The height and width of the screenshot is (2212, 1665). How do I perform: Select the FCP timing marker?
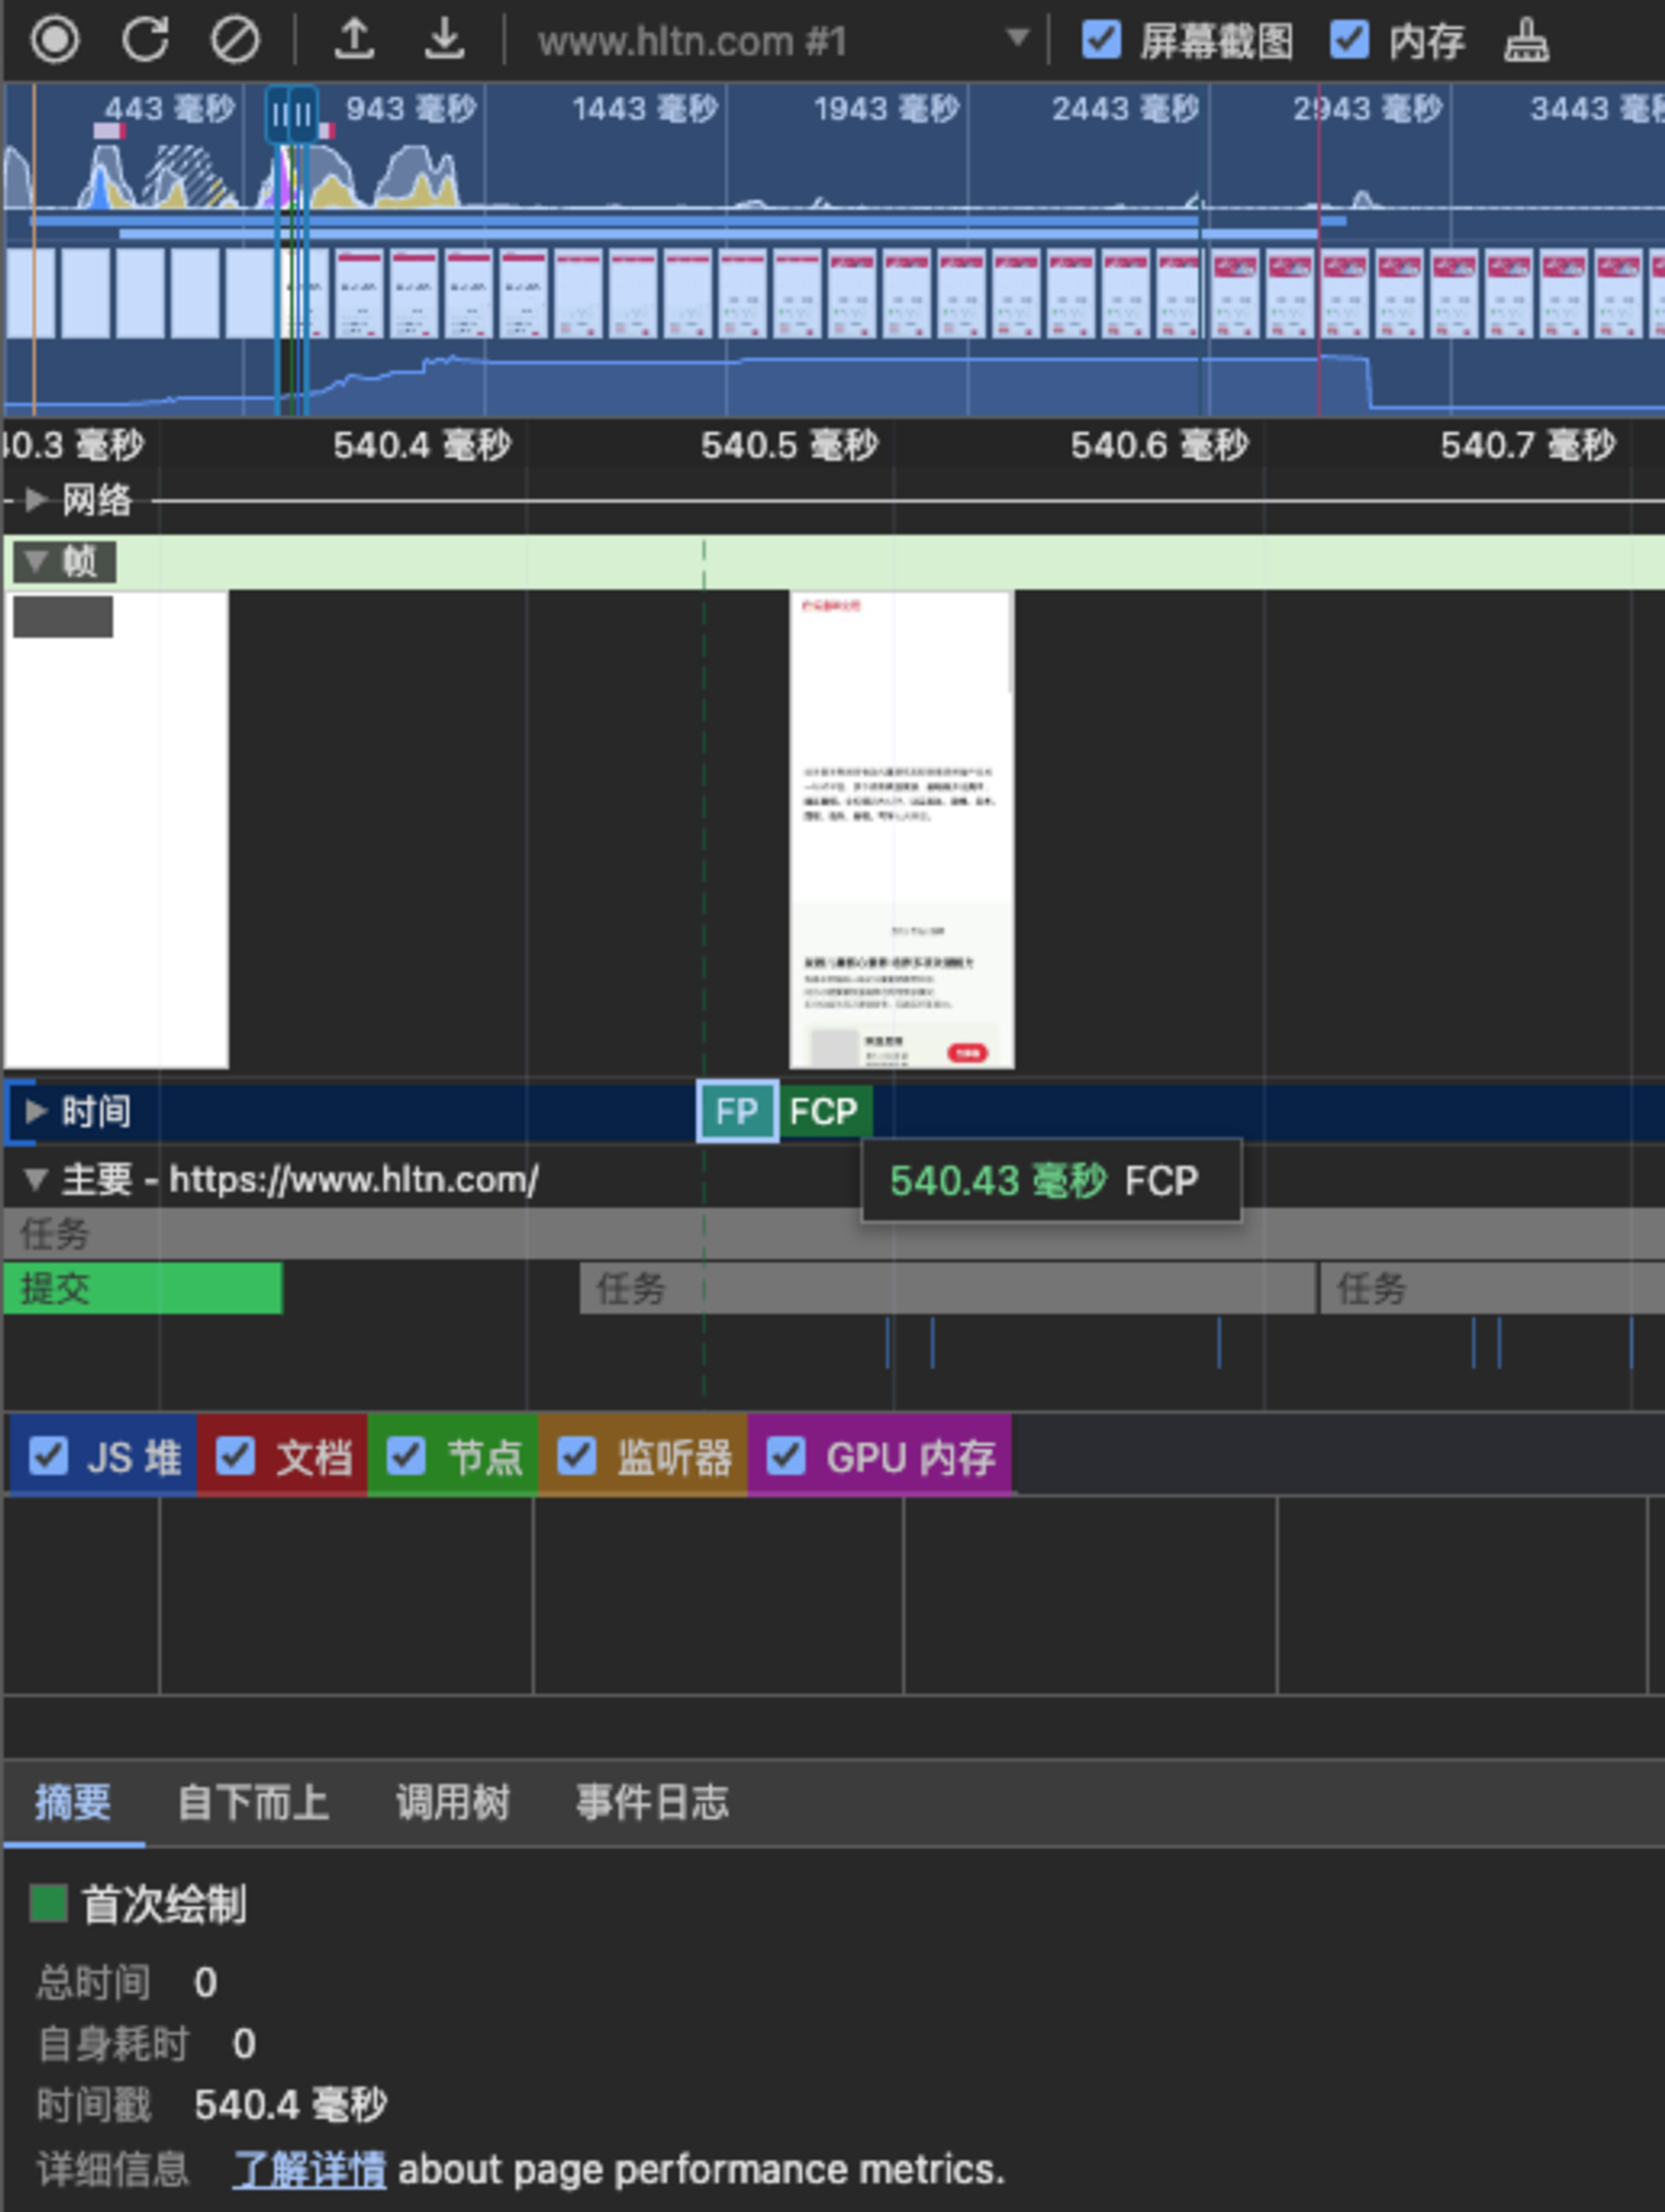click(824, 1112)
